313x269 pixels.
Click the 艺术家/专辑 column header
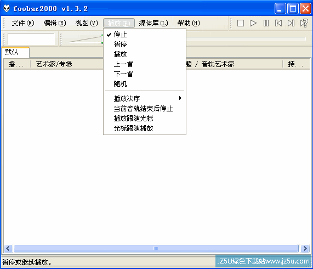(54, 64)
